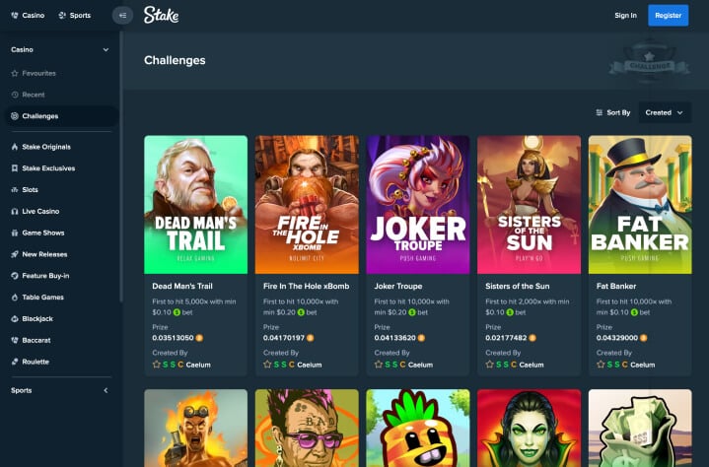Collapse the sidebar with the toggle icon
The width and height of the screenshot is (709, 467).
(122, 16)
